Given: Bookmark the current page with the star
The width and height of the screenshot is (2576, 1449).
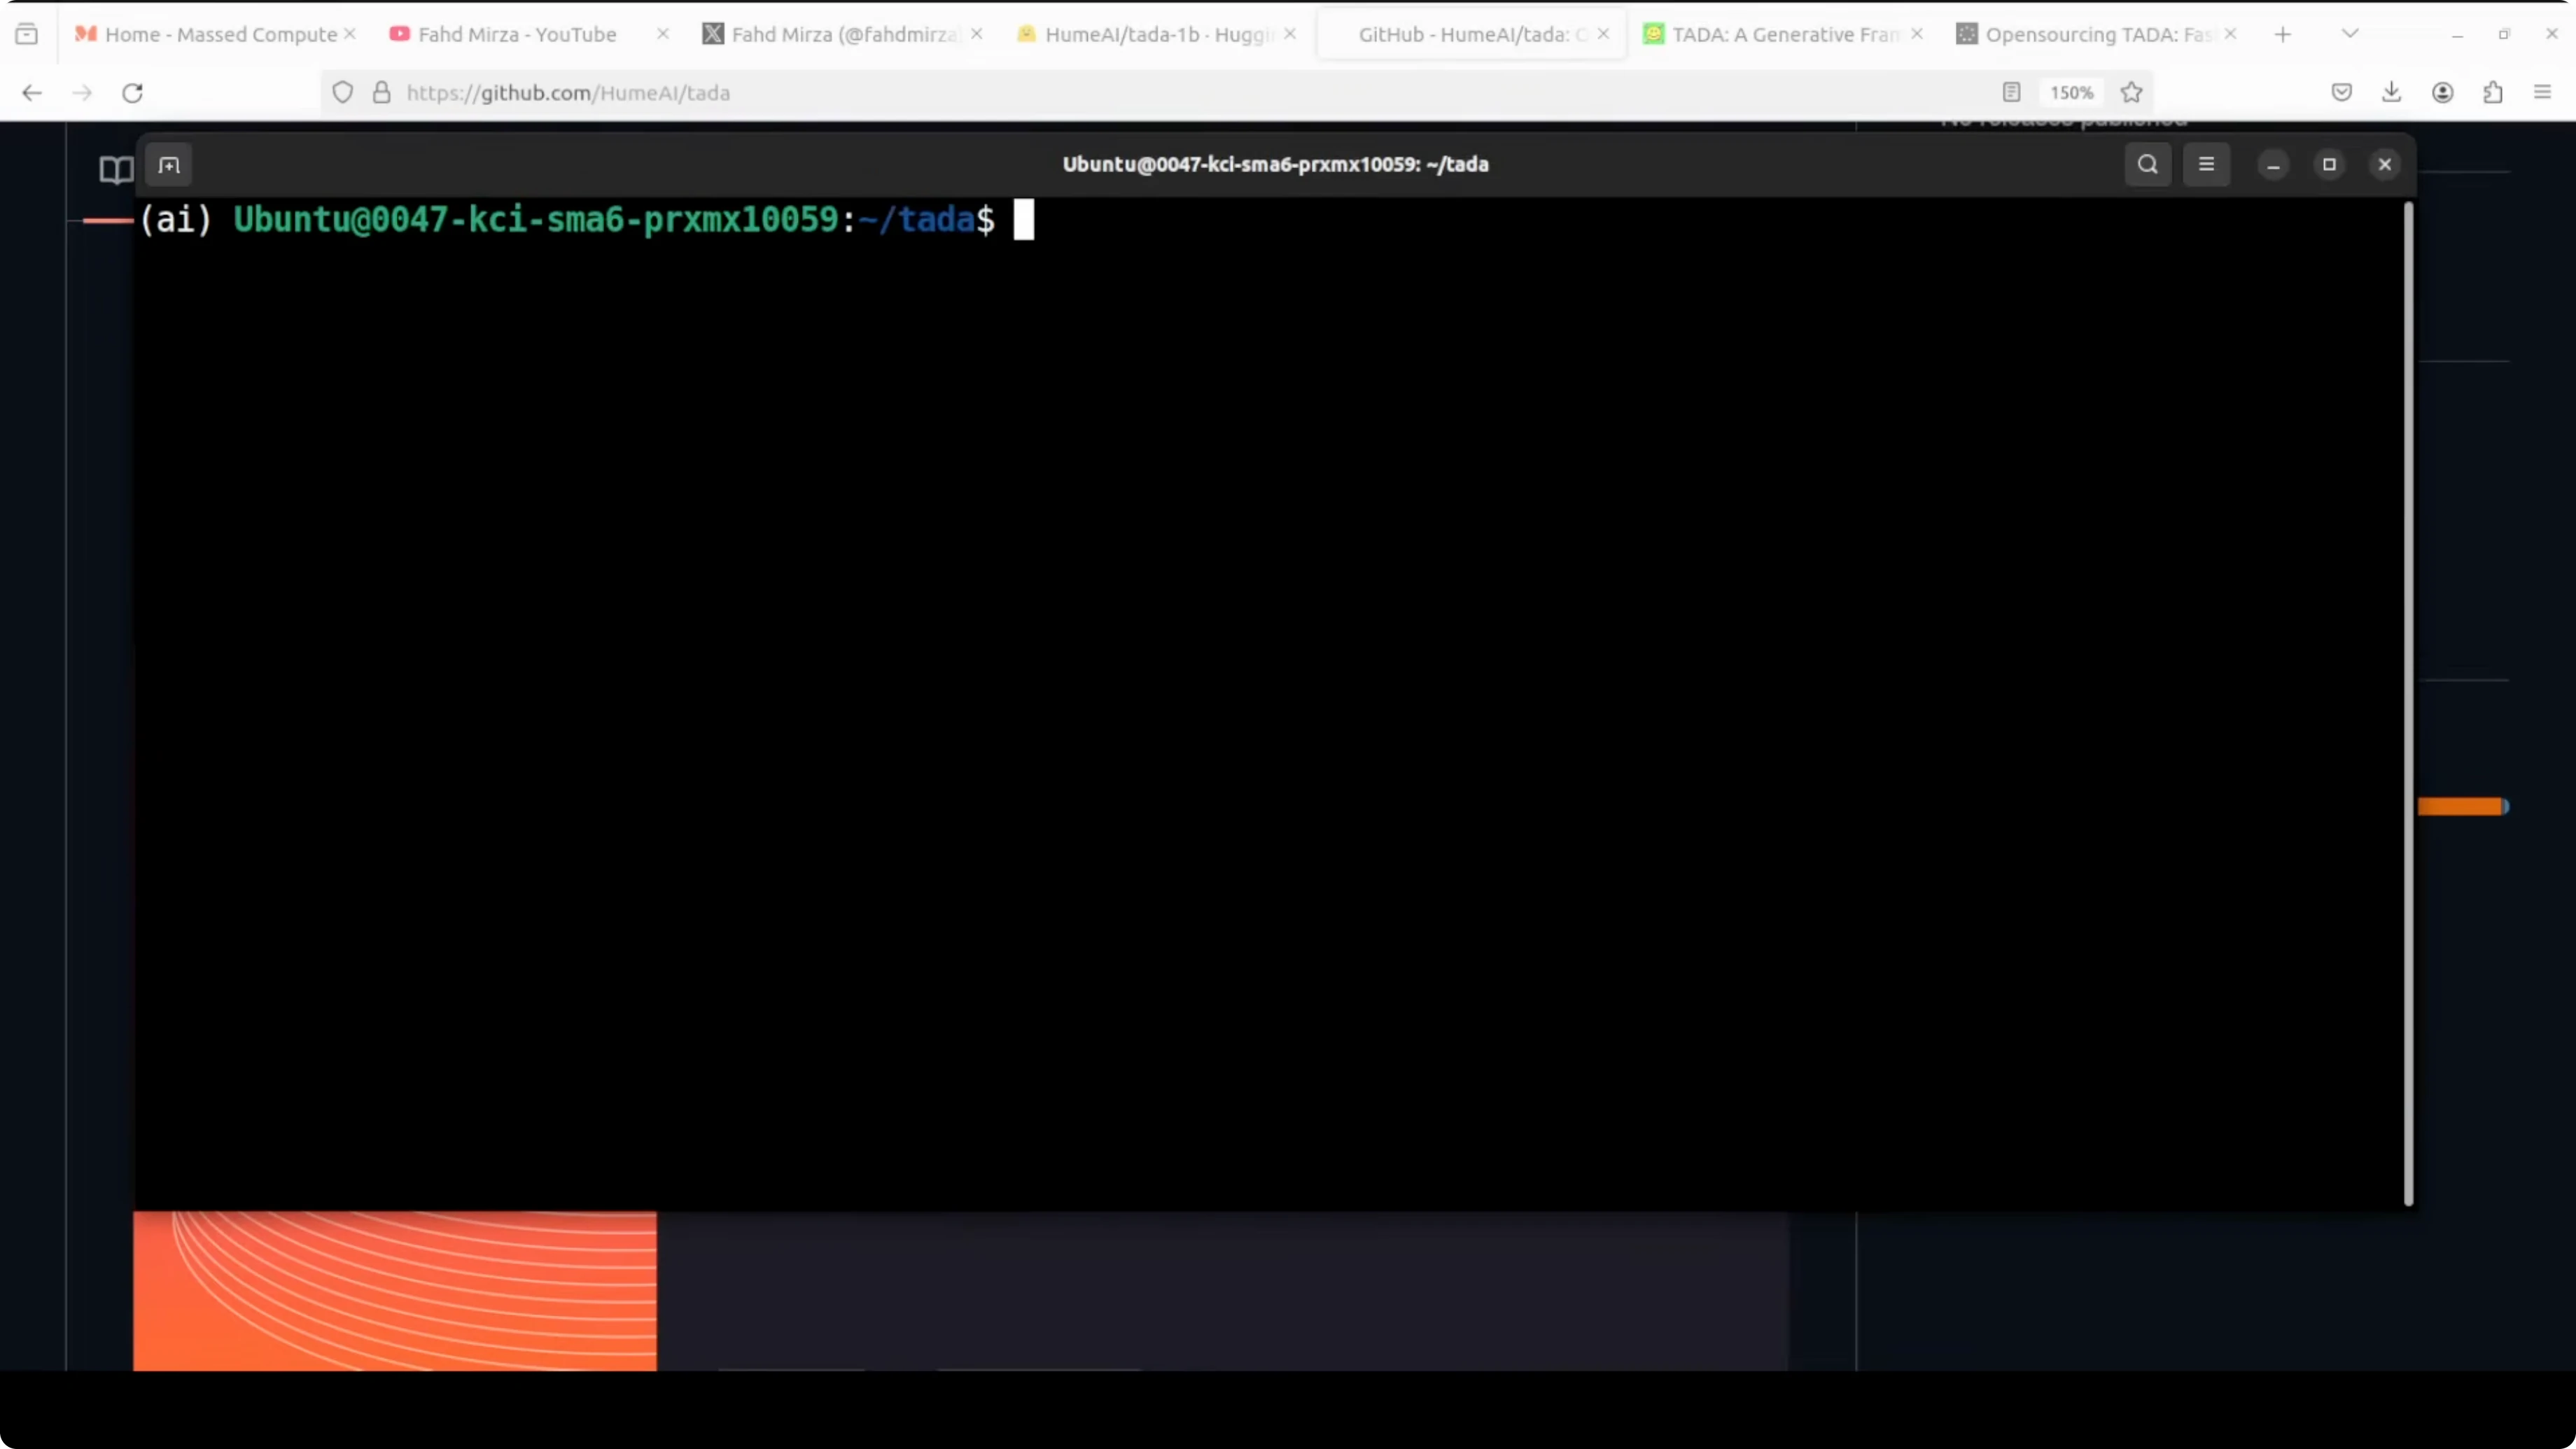Looking at the screenshot, I should click(2131, 92).
